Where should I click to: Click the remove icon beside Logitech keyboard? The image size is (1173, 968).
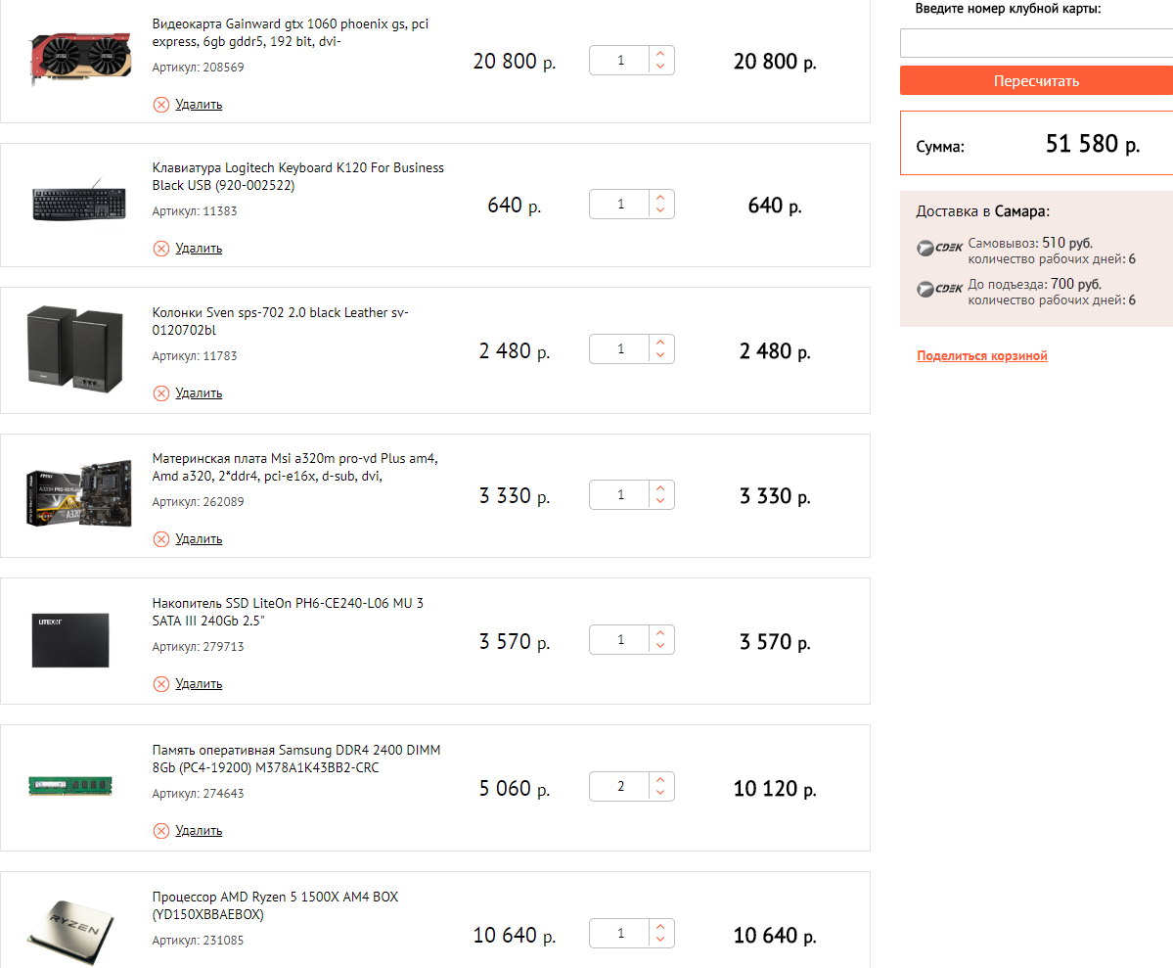[161, 249]
